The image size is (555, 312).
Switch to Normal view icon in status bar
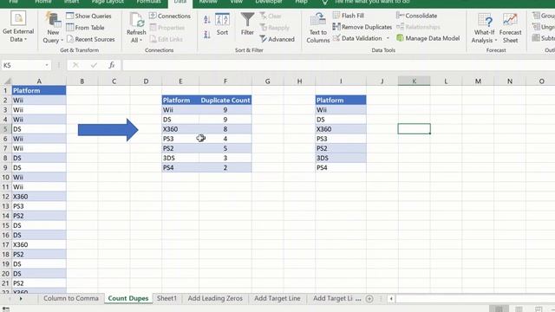499,309
